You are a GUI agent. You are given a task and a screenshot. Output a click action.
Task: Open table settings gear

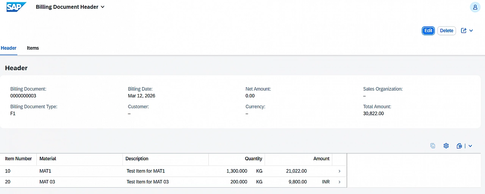[446, 146]
